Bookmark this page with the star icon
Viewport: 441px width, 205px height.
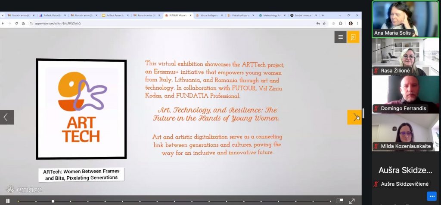click(324, 24)
